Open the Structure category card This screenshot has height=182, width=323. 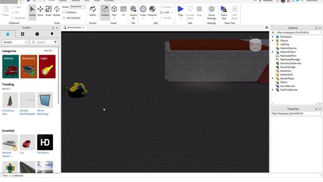pyautogui.click(x=29, y=66)
